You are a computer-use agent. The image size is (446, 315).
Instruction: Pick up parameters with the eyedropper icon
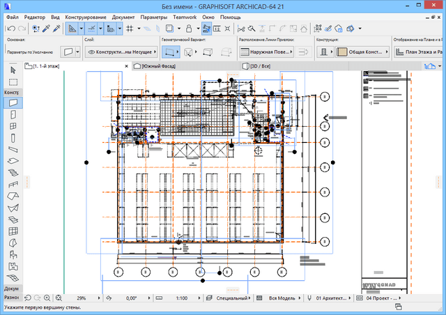(x=46, y=29)
